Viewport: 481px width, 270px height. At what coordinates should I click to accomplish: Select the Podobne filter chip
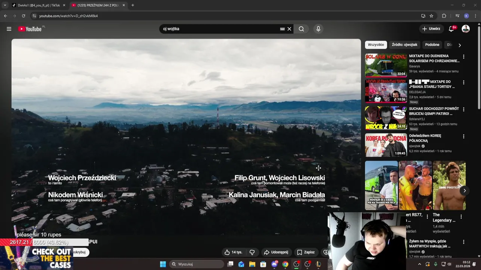[x=432, y=45]
